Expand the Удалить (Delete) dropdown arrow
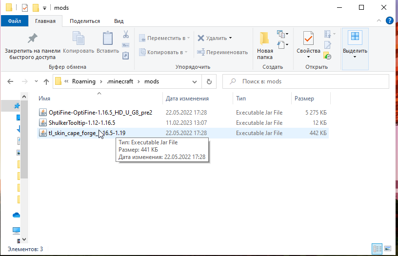 (231, 38)
